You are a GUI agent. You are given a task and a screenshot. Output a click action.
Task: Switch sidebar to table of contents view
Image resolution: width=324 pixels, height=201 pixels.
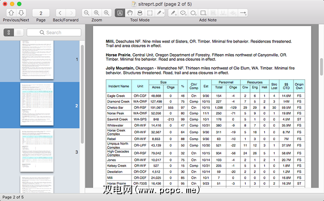(19, 32)
